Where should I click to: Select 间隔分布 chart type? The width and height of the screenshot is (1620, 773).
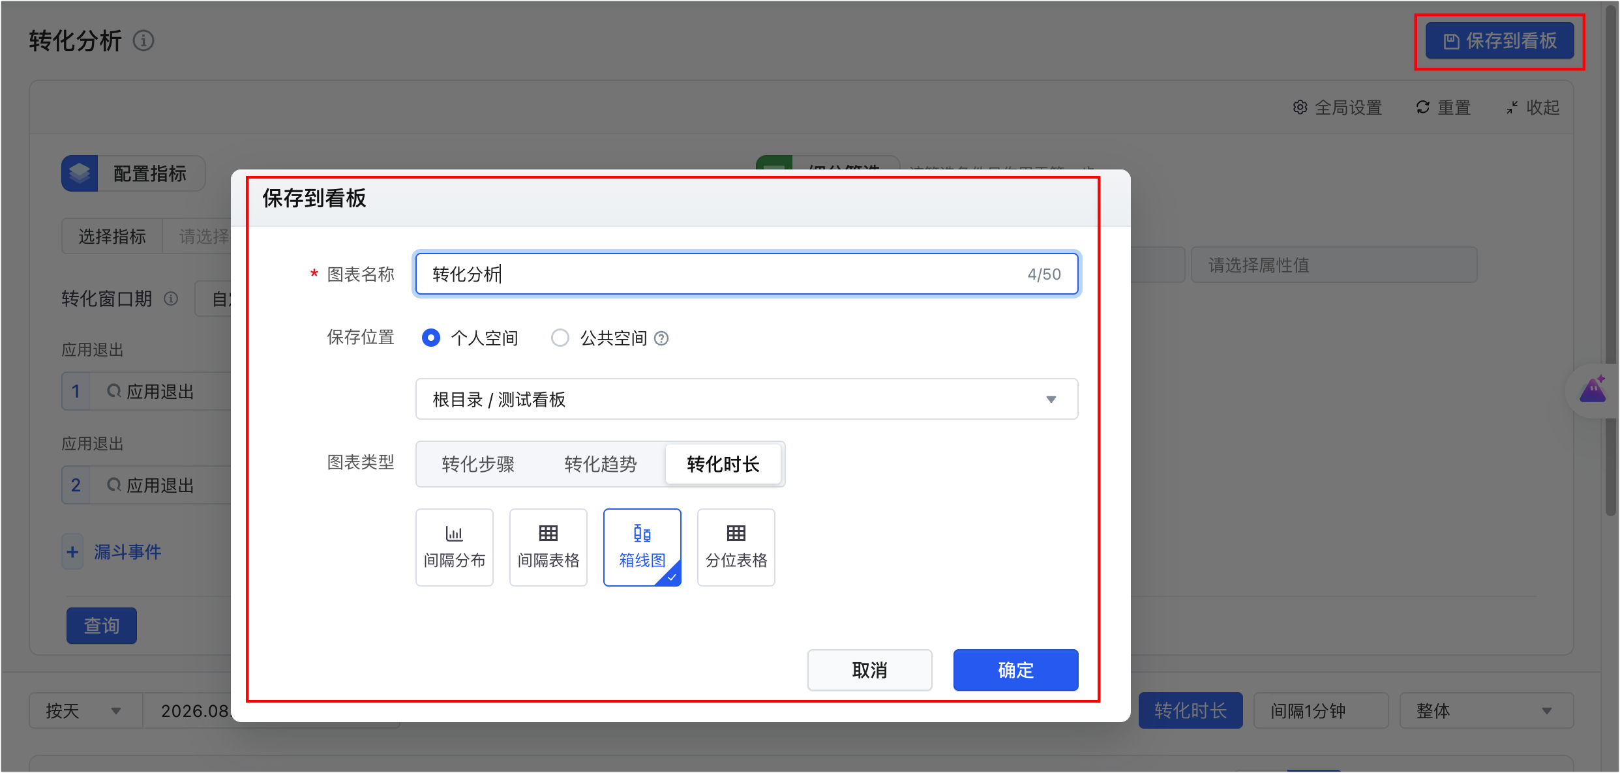coord(455,547)
